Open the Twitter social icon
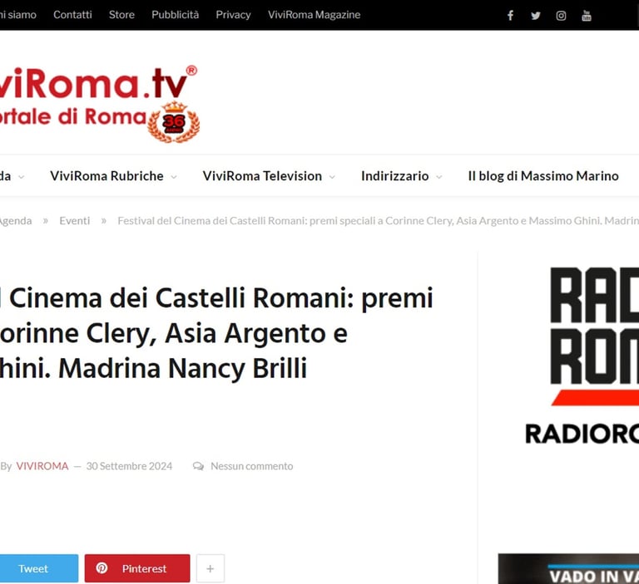The width and height of the screenshot is (639, 584). click(536, 16)
